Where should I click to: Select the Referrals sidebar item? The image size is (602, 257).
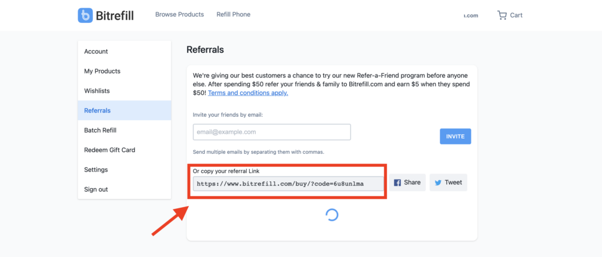pyautogui.click(x=98, y=110)
